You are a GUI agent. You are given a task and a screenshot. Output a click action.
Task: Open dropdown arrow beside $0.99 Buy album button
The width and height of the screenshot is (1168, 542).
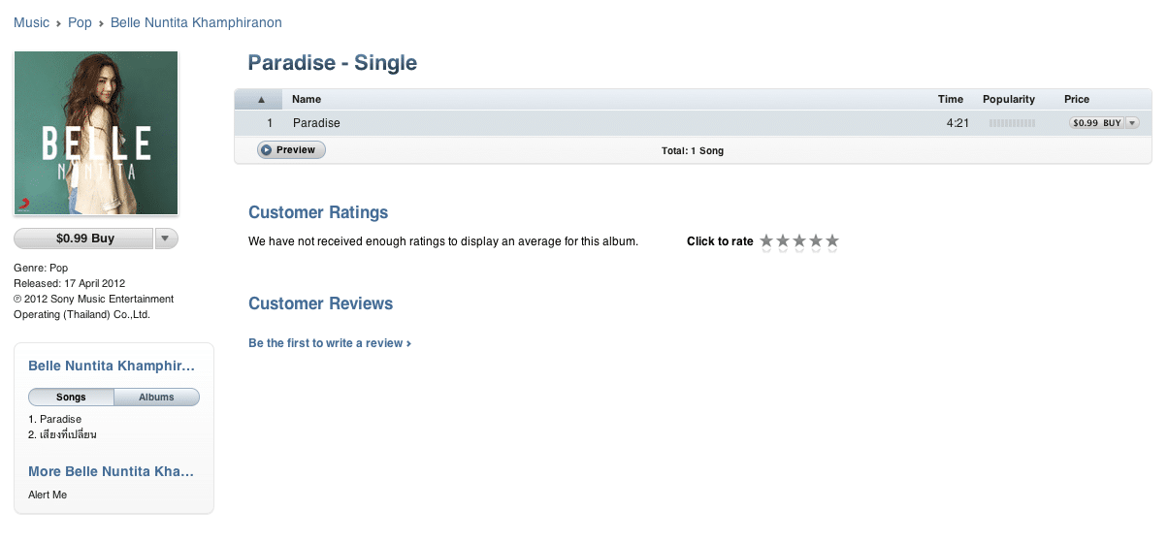click(x=166, y=239)
